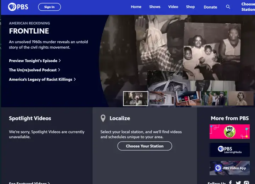Screen dimensions: 255x184
Task: Click the FRONTLINE title heading
Action: coord(29,31)
